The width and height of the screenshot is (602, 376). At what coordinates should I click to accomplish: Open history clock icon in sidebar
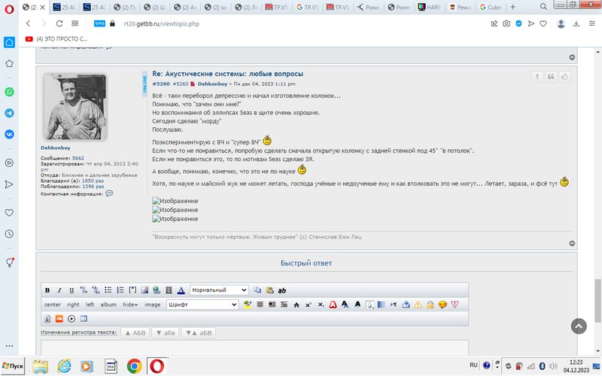click(x=9, y=234)
